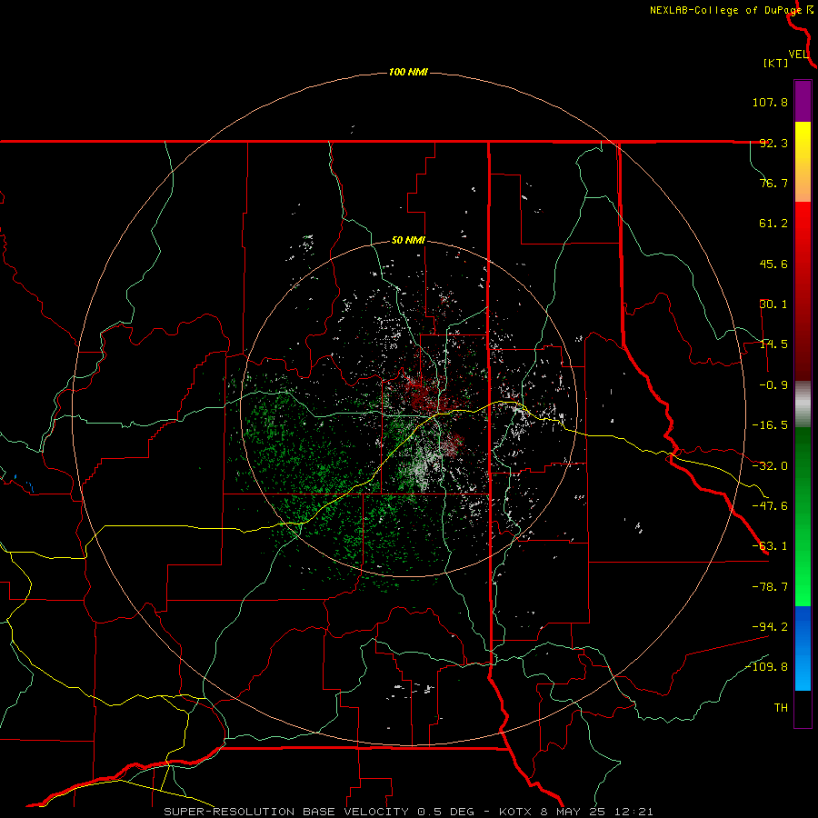Click the -109.8 scale value

pos(766,667)
